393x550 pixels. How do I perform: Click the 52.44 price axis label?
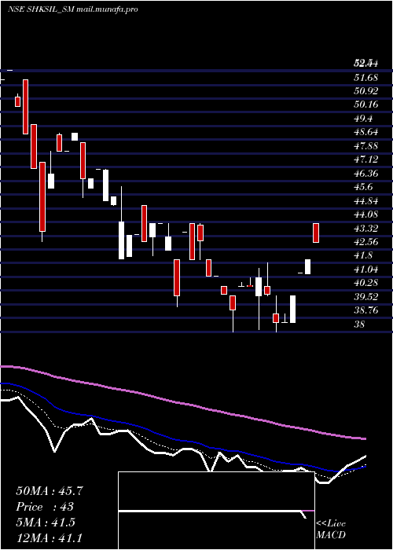[366, 64]
